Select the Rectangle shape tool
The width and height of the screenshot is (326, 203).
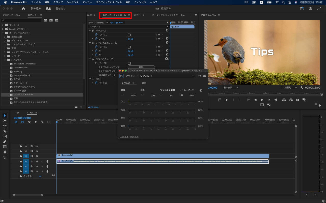click(x=5, y=147)
